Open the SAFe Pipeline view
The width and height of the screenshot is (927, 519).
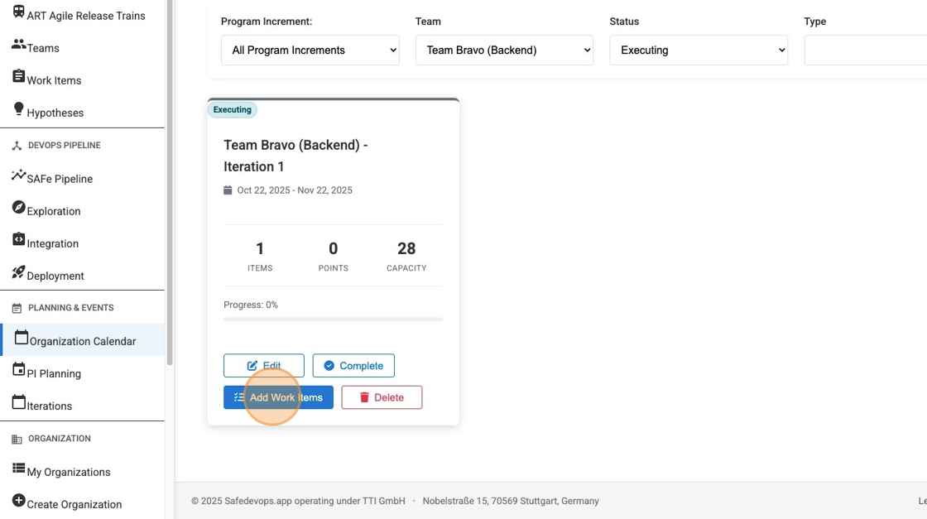click(x=58, y=178)
